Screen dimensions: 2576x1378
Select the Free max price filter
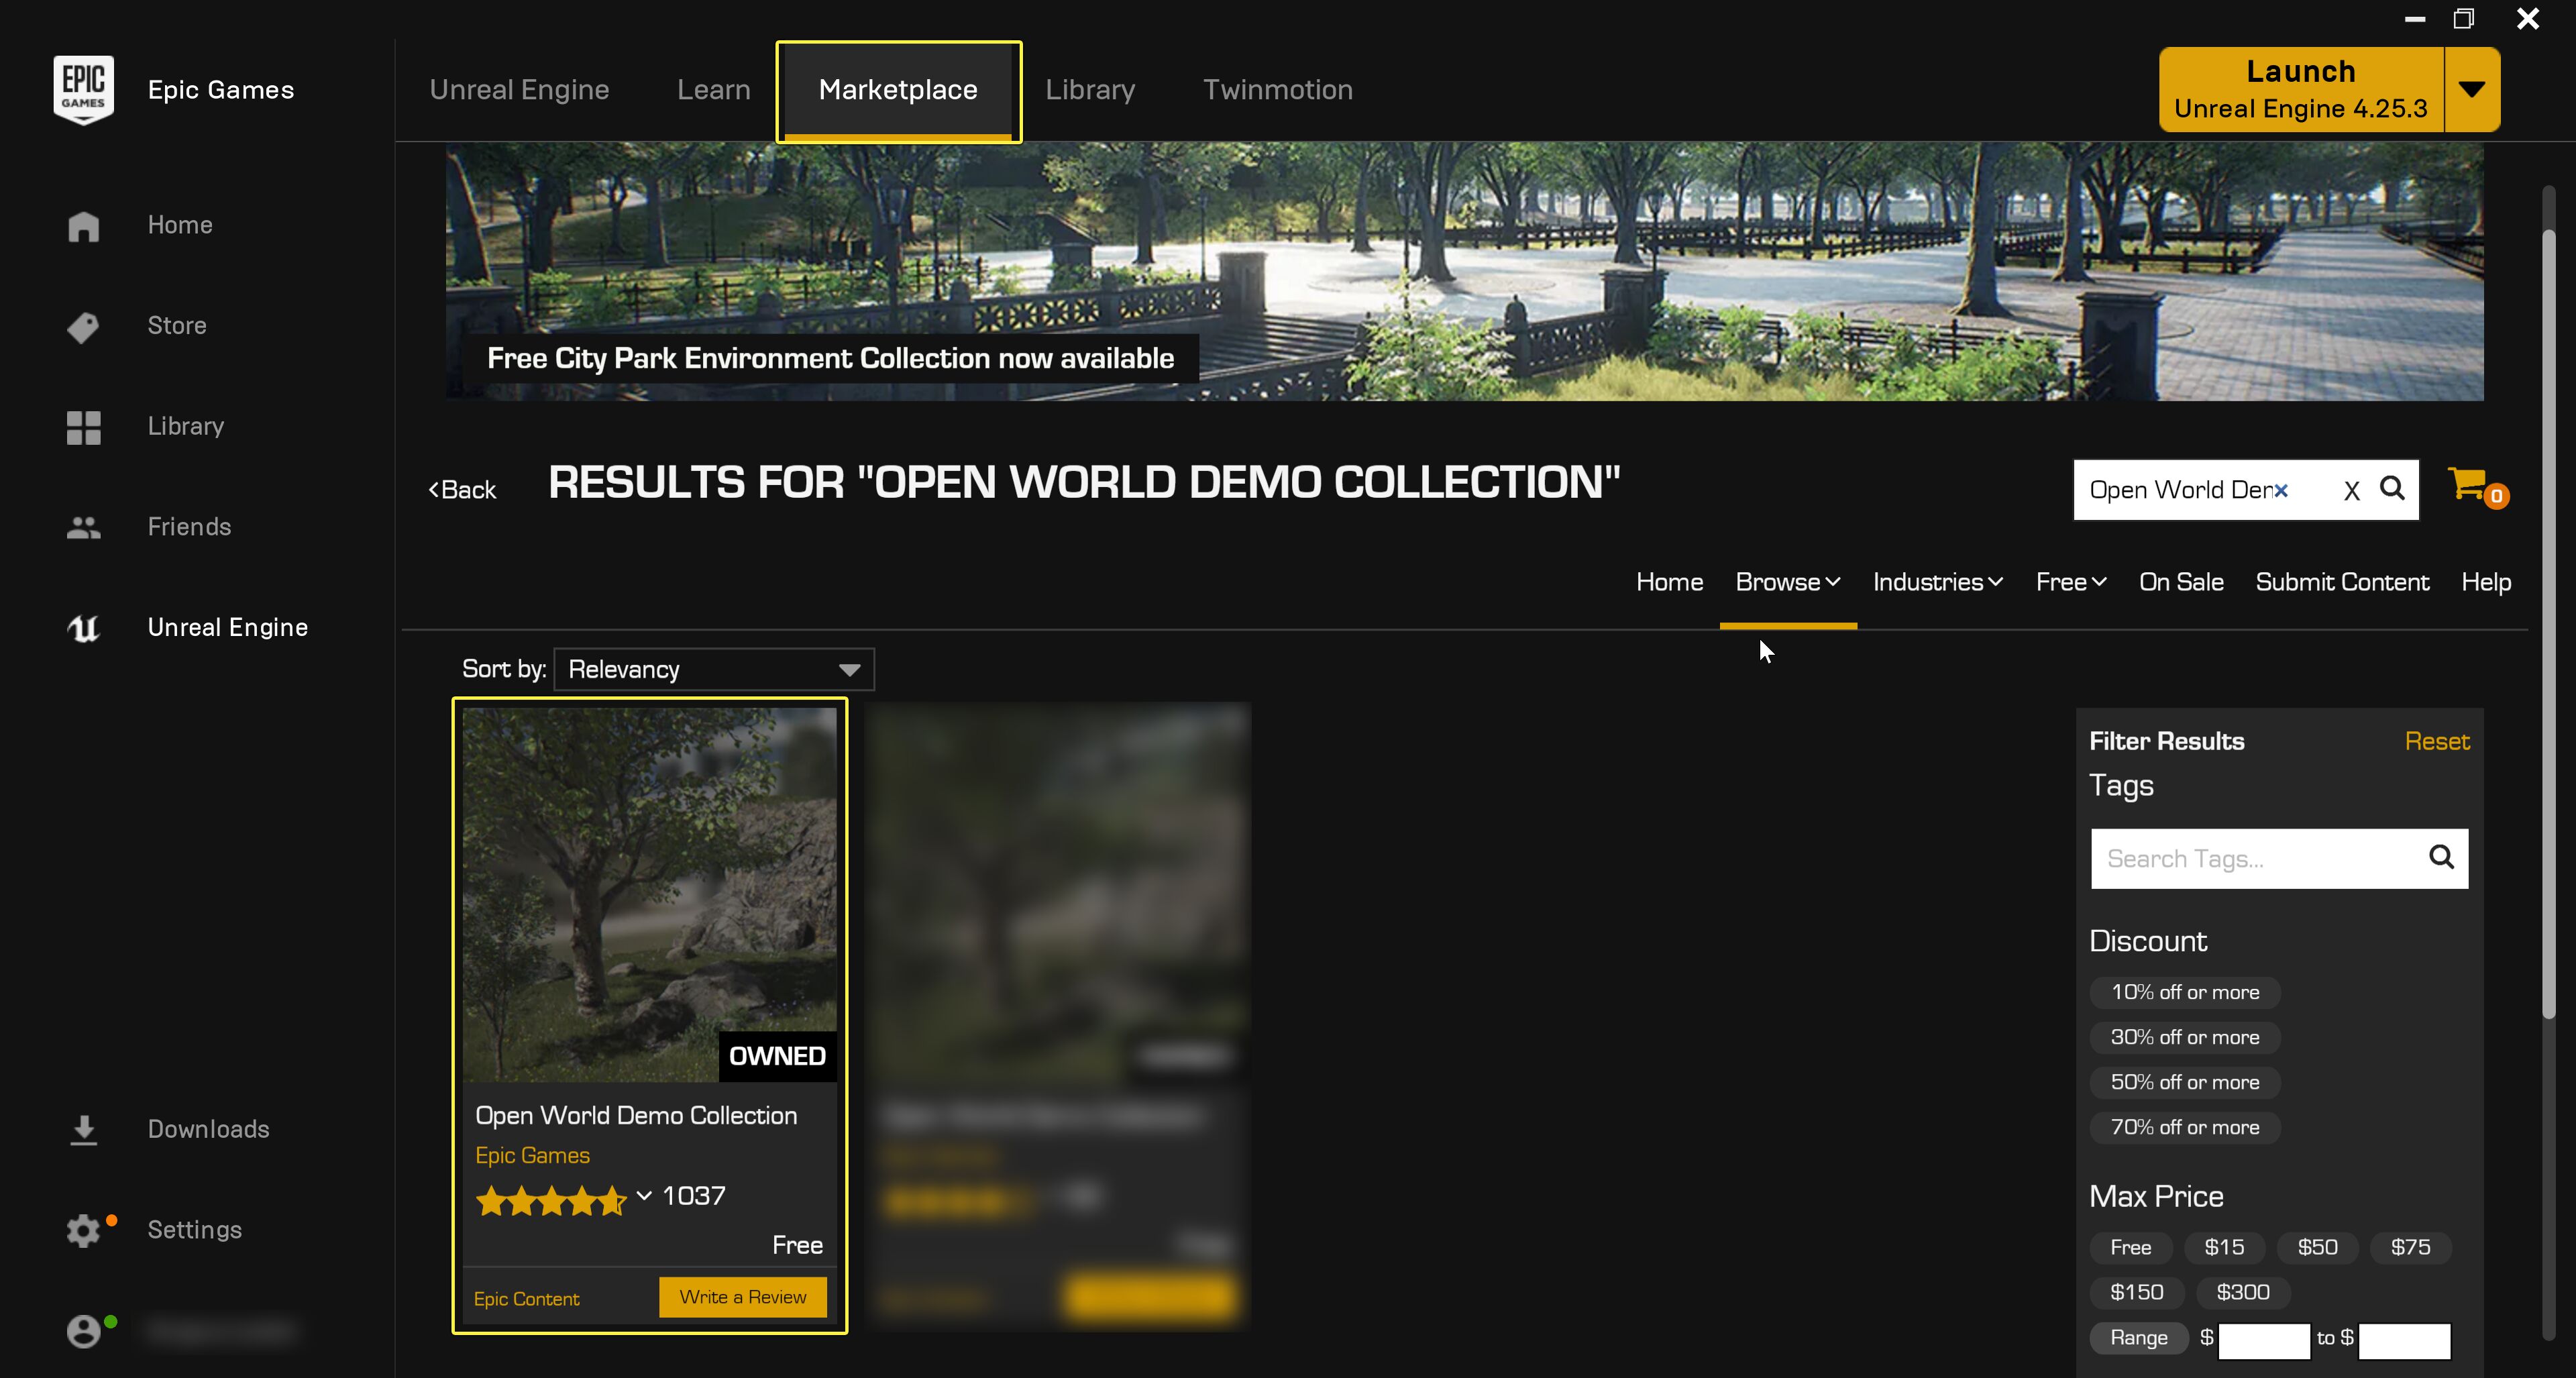[x=2130, y=1247]
